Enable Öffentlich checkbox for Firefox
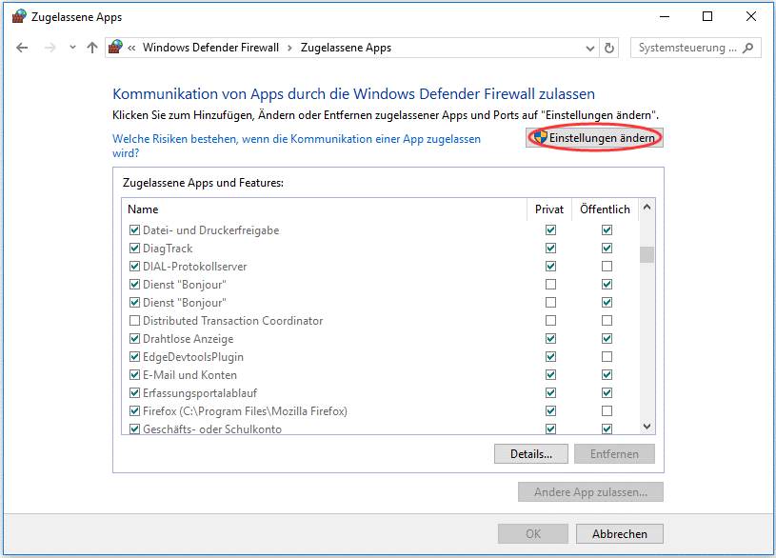Viewport: 776px width, 558px height. coord(607,411)
